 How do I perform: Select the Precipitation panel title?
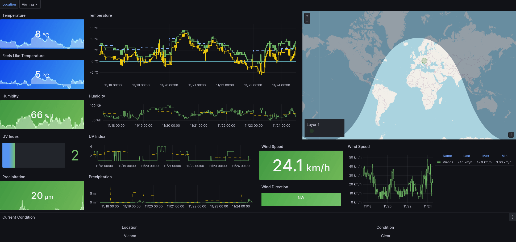pyautogui.click(x=14, y=177)
